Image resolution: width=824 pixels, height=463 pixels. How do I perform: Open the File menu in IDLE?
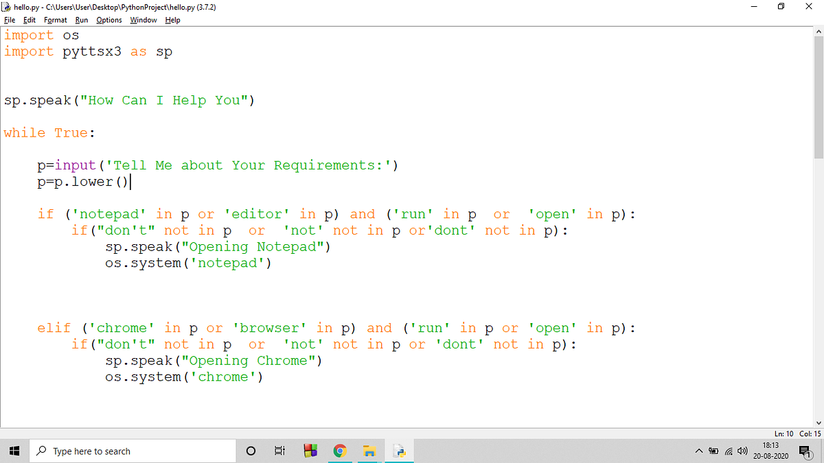click(x=9, y=20)
